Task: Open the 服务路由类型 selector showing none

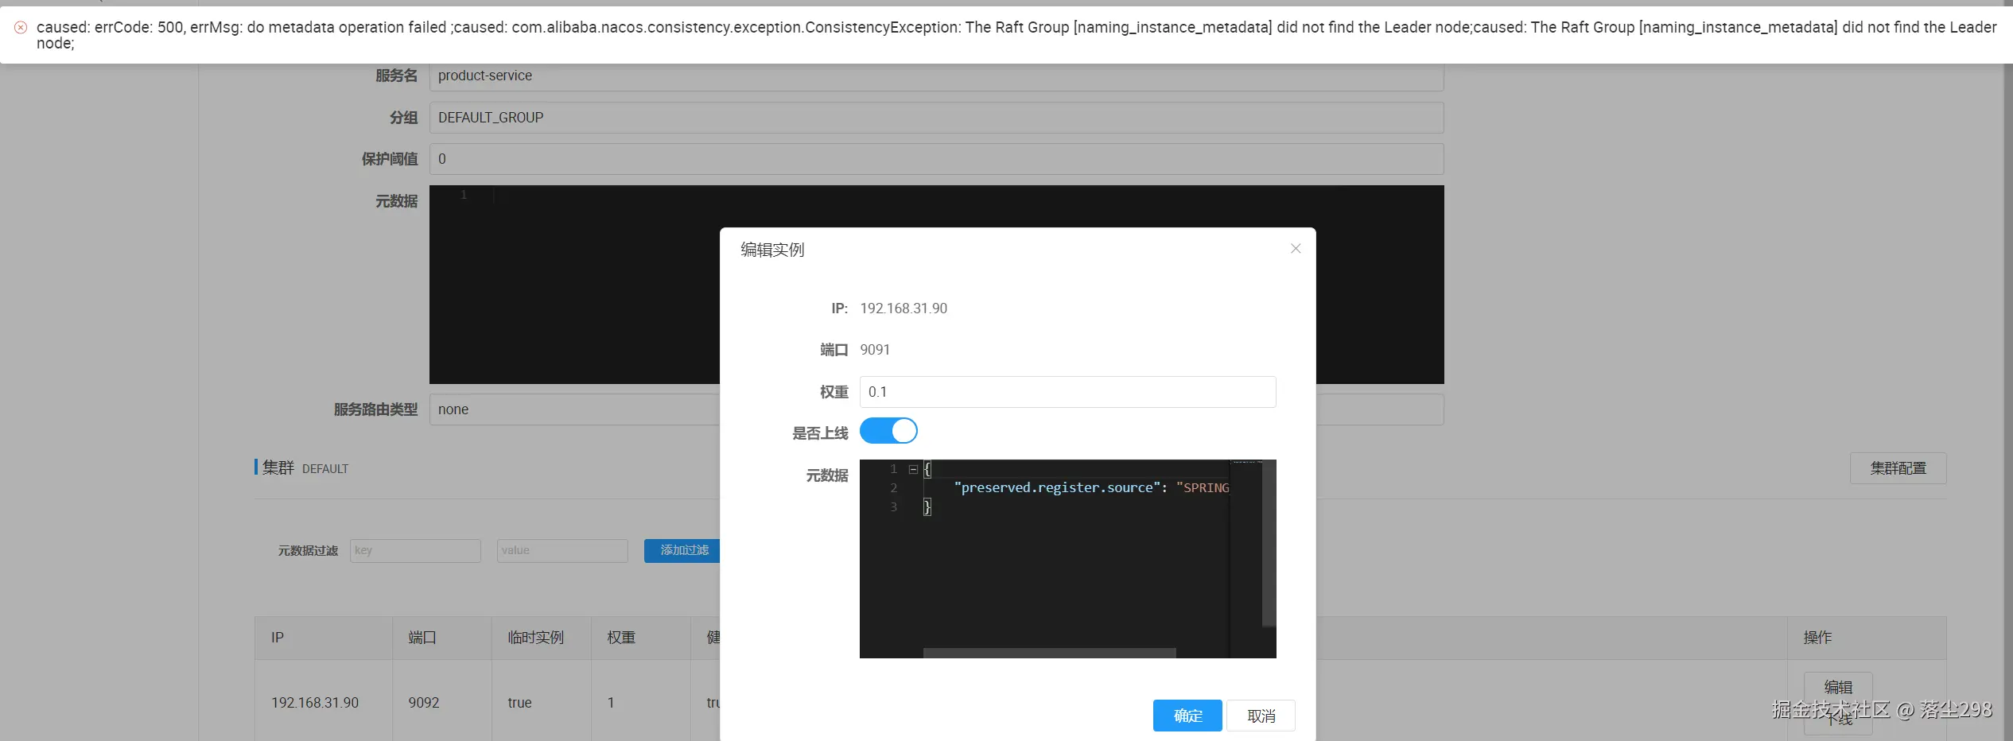Action: [936, 409]
